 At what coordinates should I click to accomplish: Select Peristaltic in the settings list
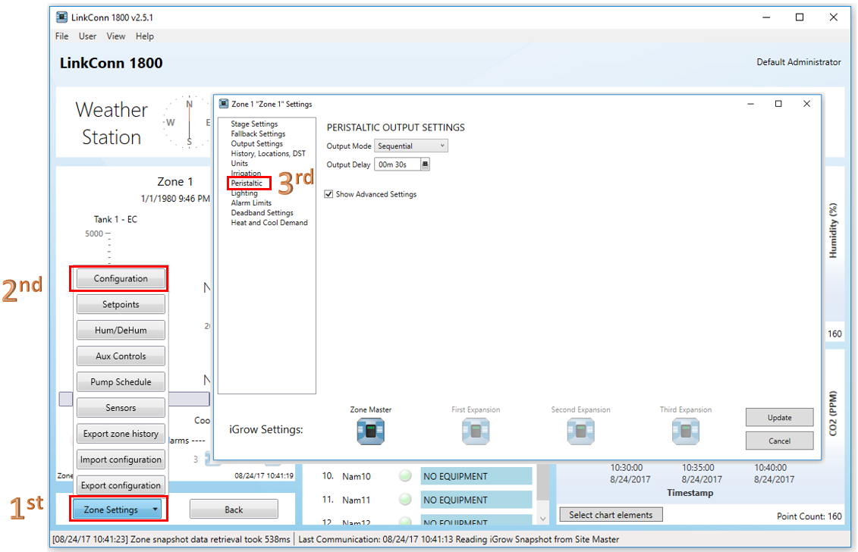[247, 183]
